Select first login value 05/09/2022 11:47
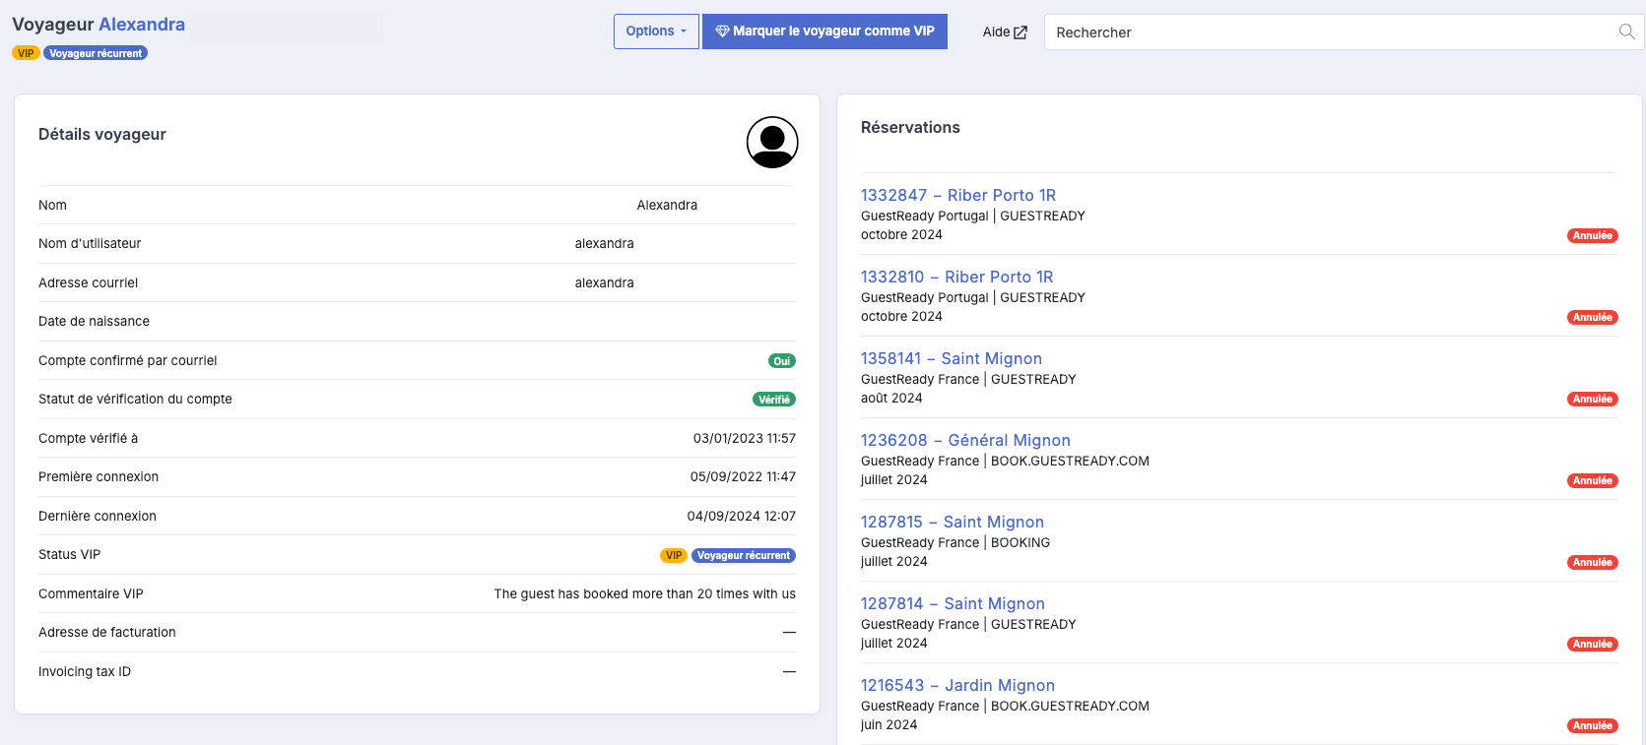 (x=743, y=476)
